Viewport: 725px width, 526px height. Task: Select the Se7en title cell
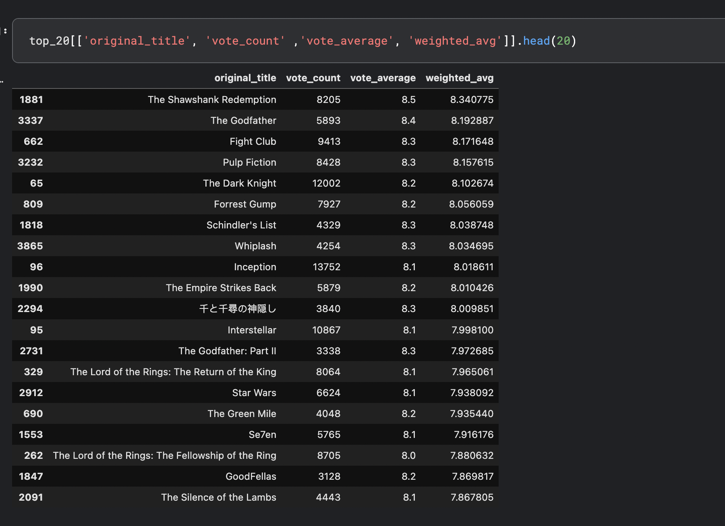point(262,434)
